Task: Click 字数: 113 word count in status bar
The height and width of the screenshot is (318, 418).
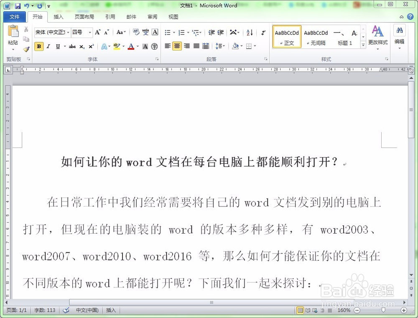Action: coord(45,310)
